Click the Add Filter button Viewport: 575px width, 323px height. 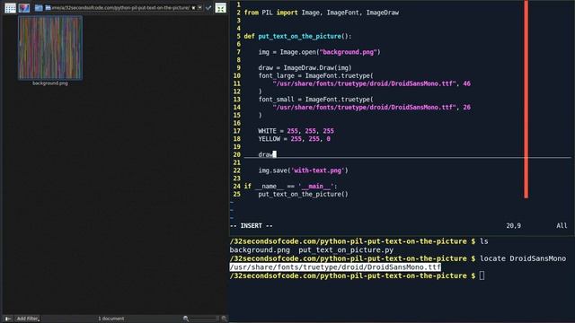[x=28, y=319]
